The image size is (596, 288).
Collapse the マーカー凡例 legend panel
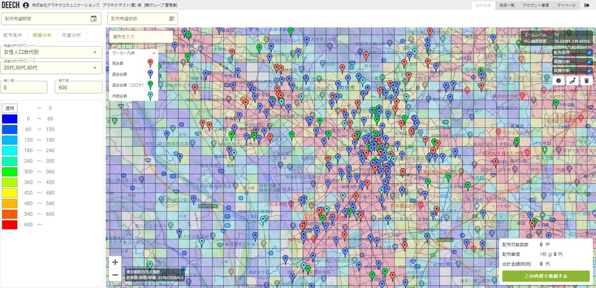154,53
